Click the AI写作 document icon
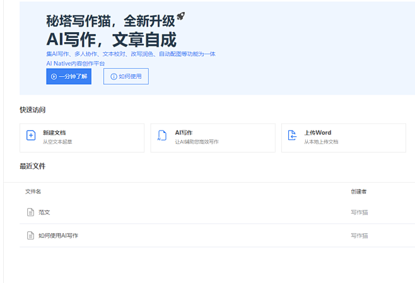The height and width of the screenshot is (283, 415). 162,136
